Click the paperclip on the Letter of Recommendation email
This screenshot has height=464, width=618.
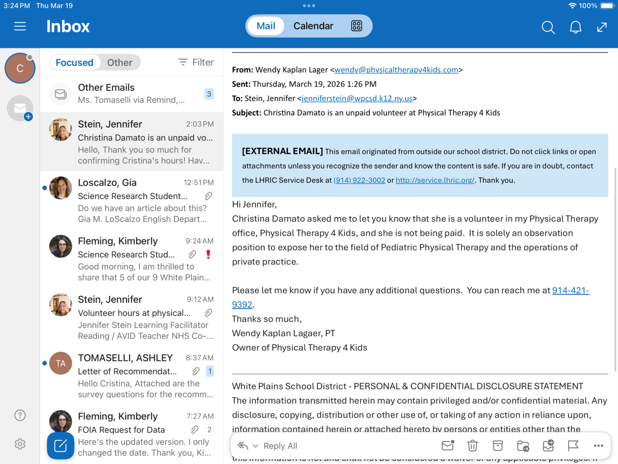[196, 371]
